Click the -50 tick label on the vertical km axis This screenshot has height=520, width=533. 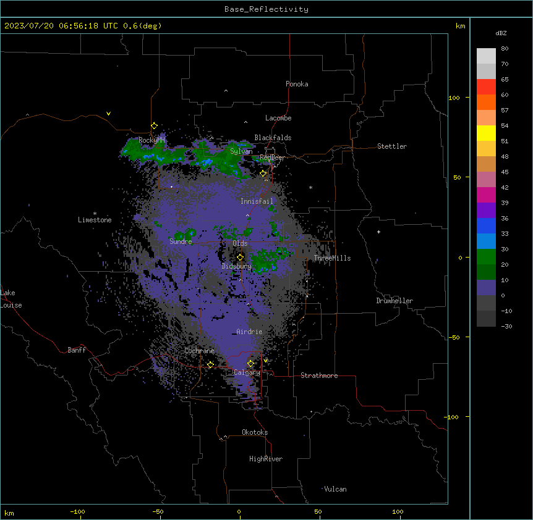pos(454,337)
